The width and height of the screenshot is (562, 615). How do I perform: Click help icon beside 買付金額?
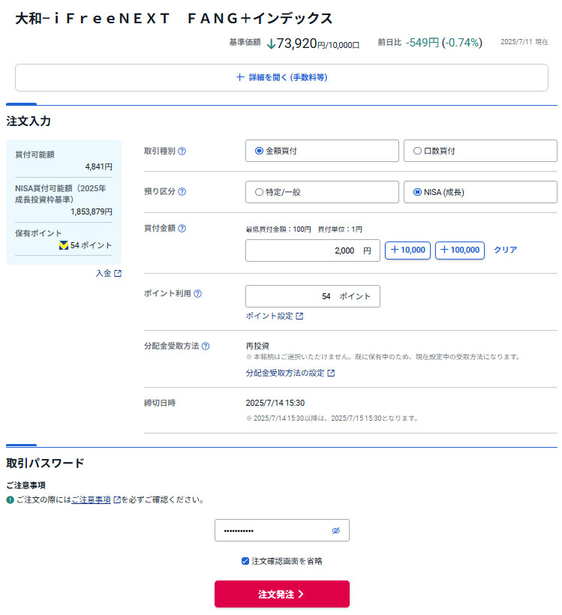pyautogui.click(x=182, y=229)
